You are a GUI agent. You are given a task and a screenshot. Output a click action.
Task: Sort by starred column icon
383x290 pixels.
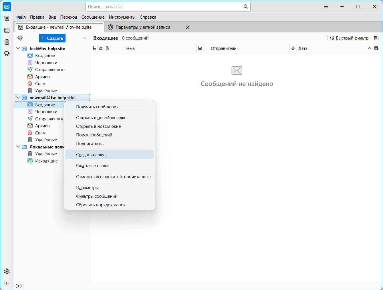coord(101,48)
